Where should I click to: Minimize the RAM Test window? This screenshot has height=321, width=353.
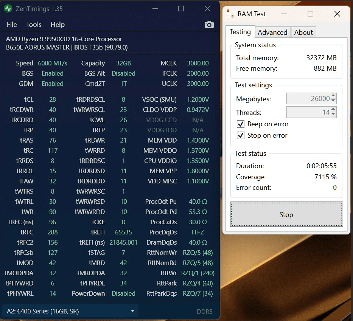click(285, 14)
